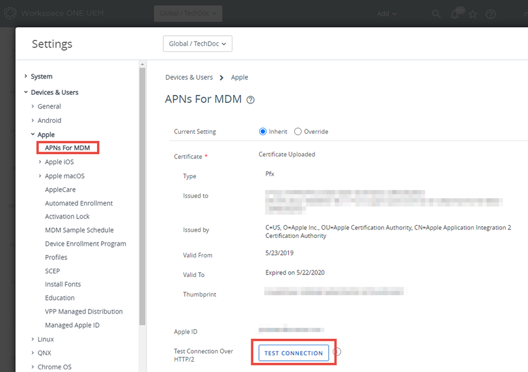Click the help icon beside APNs For MDM
The height and width of the screenshot is (372, 528).
[250, 100]
